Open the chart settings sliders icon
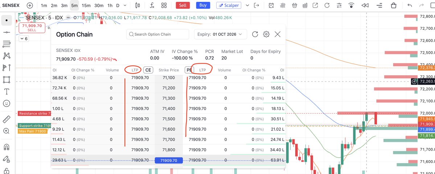The image size is (435, 174). (339, 5)
